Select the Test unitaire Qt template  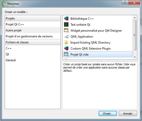98,25
